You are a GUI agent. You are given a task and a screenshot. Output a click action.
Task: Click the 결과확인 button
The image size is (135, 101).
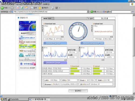78,91
